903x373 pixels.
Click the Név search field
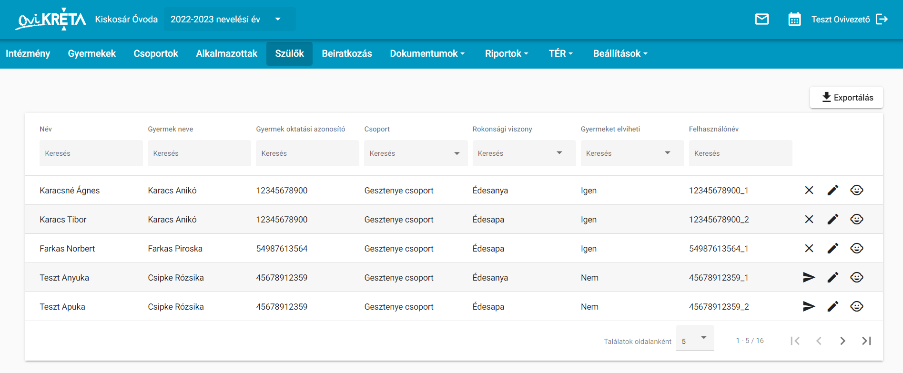[x=91, y=153]
